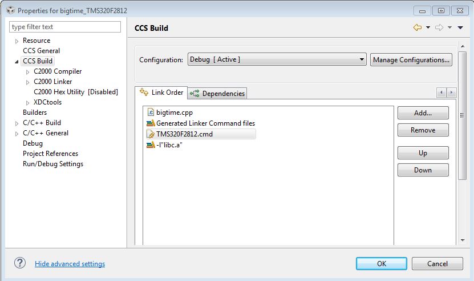Expand the XDCtools tree node
474x281 pixels.
click(27, 103)
